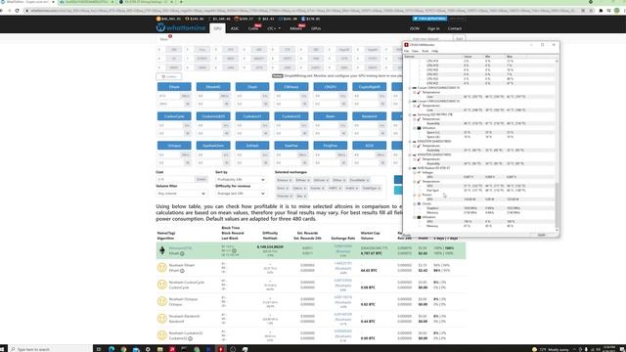This screenshot has height=352, width=626.
Task: Open HWMonitor Help menu
Action: [x=434, y=51]
